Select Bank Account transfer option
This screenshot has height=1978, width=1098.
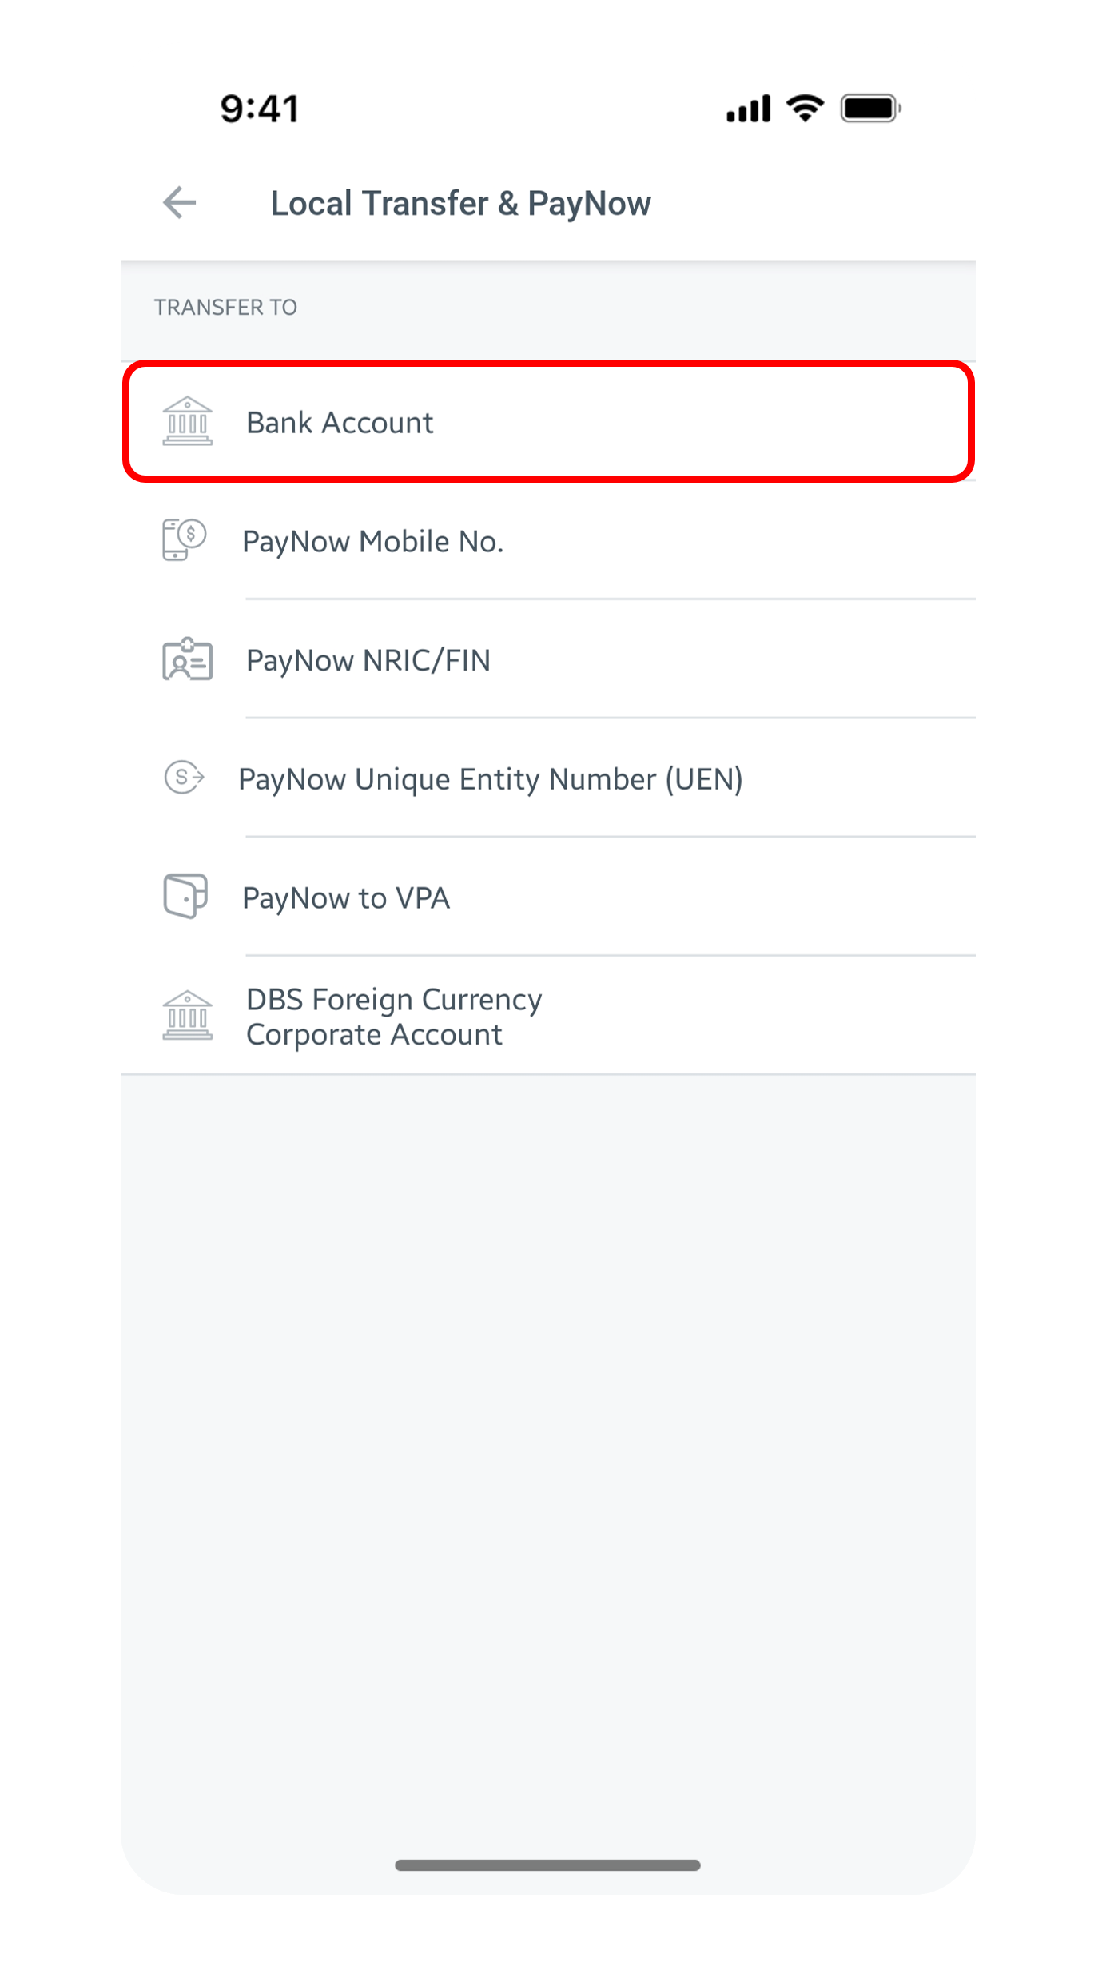coord(340,423)
